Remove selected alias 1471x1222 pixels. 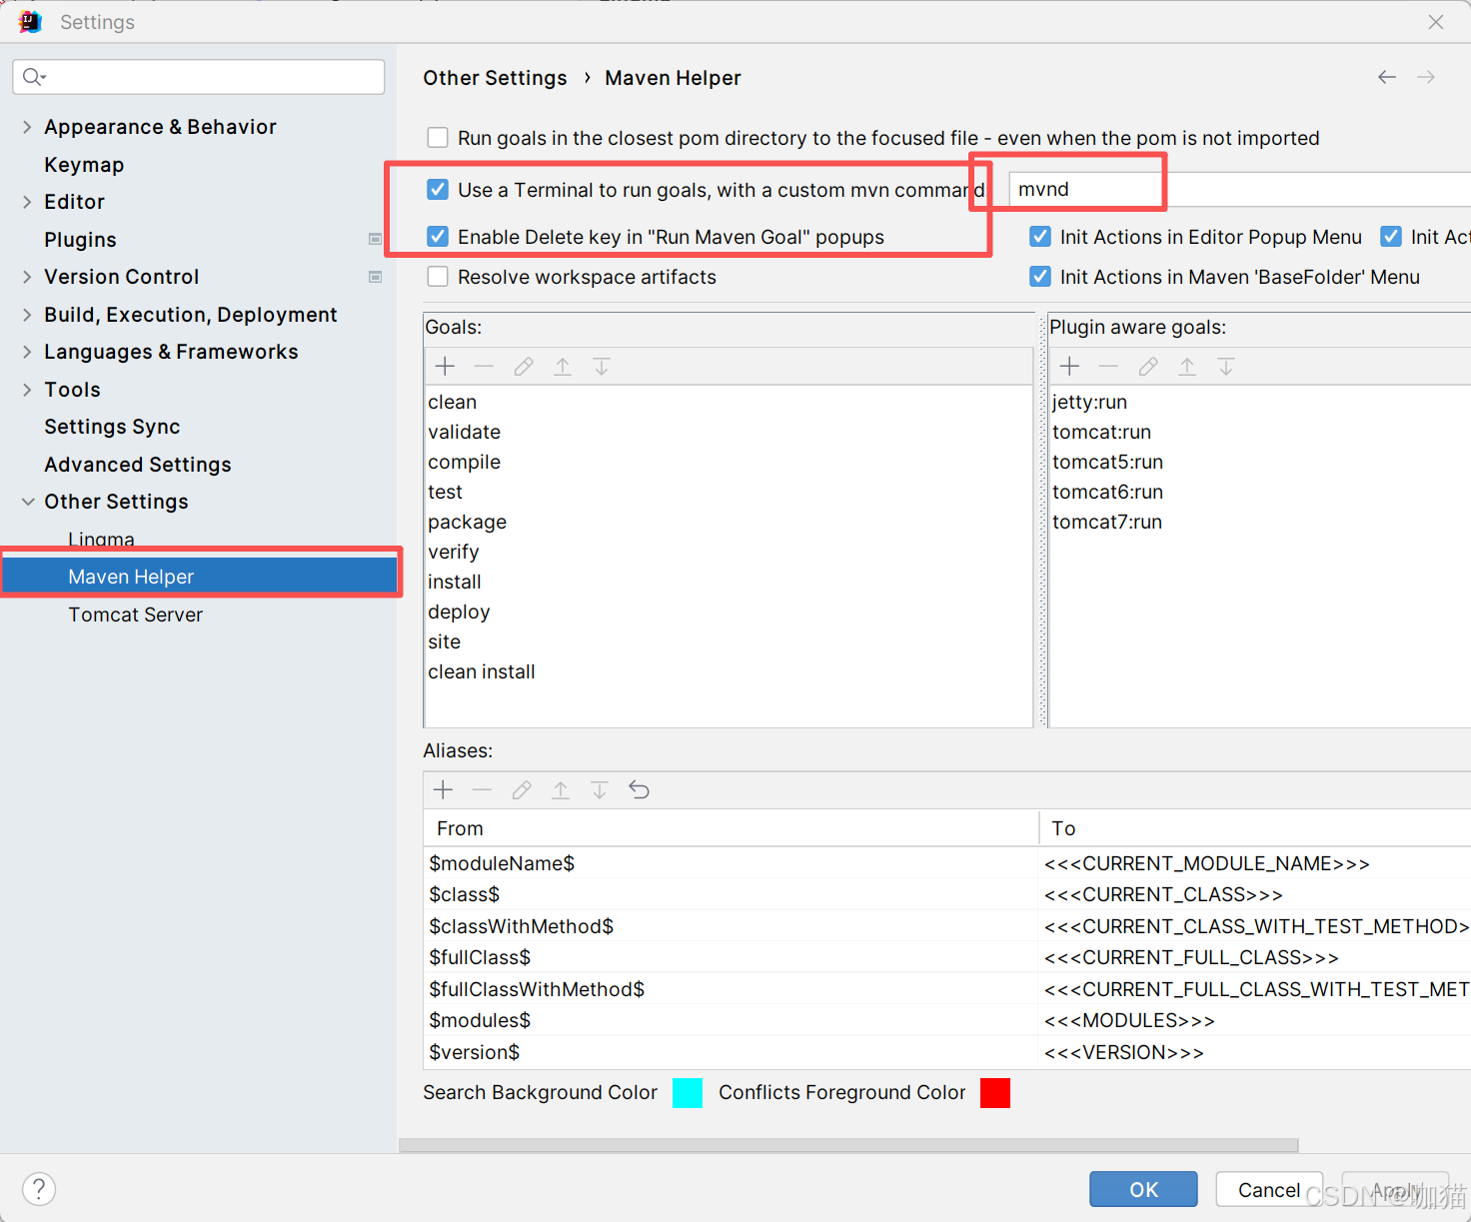click(482, 790)
